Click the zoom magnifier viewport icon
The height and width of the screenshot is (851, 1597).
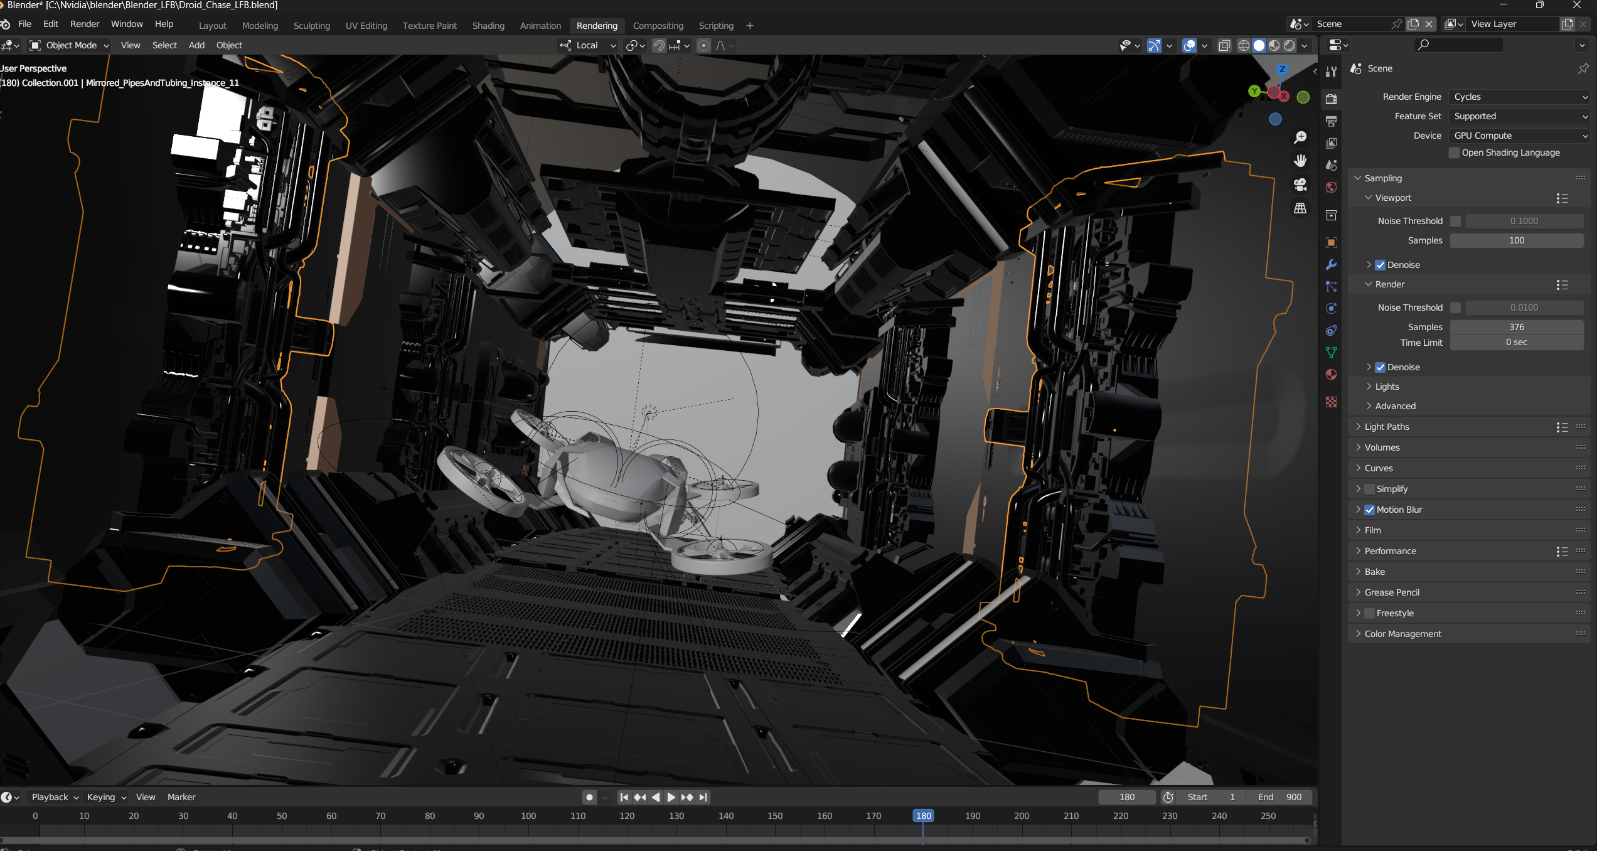click(1300, 137)
